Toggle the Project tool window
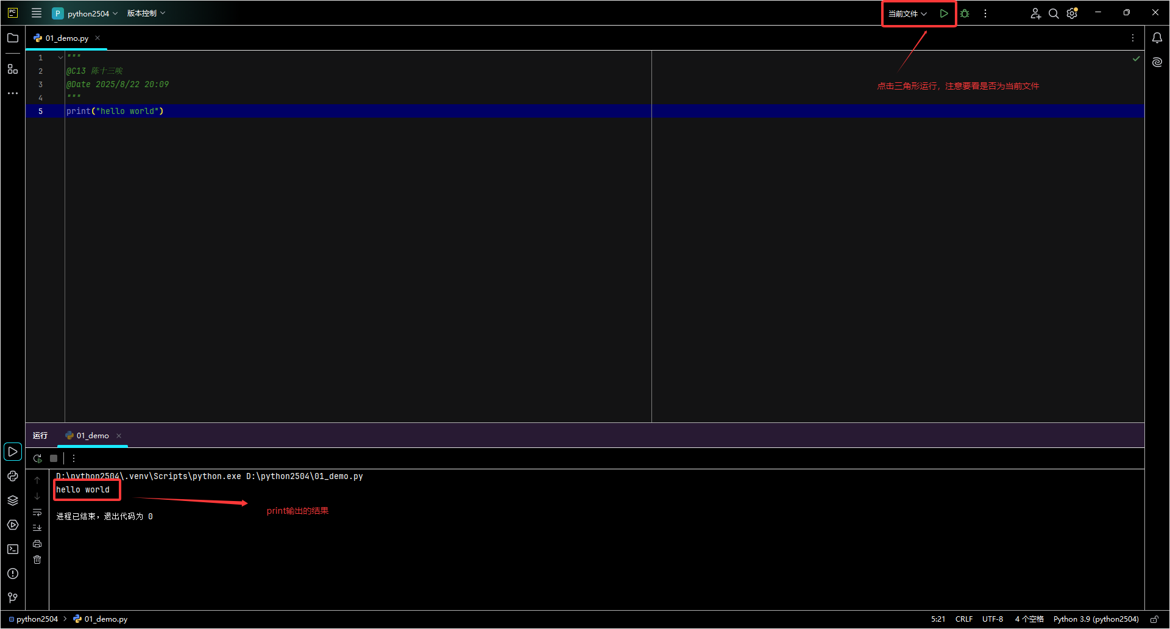 click(x=12, y=38)
